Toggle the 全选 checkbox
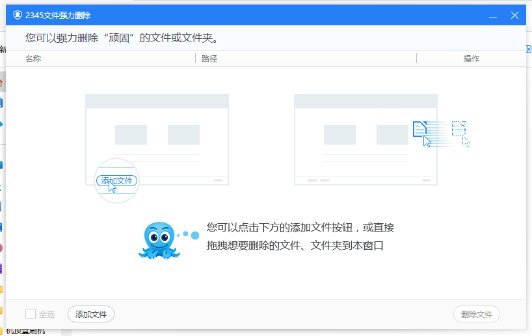 [x=31, y=315]
